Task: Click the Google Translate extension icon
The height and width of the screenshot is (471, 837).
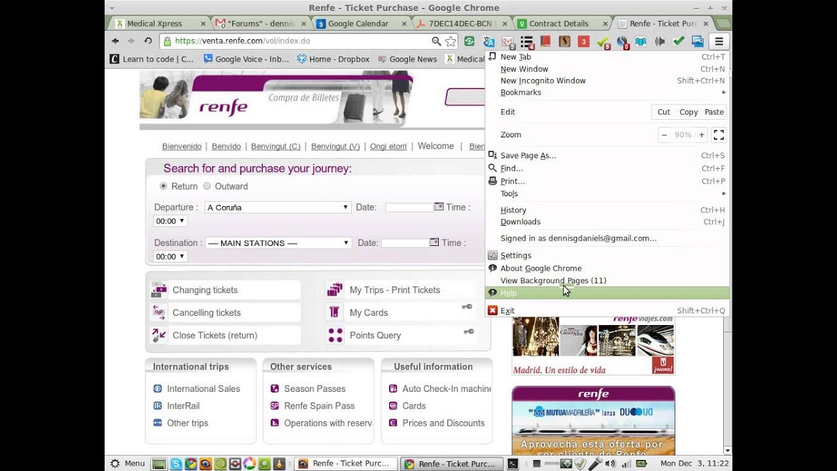Action: pyautogui.click(x=488, y=41)
